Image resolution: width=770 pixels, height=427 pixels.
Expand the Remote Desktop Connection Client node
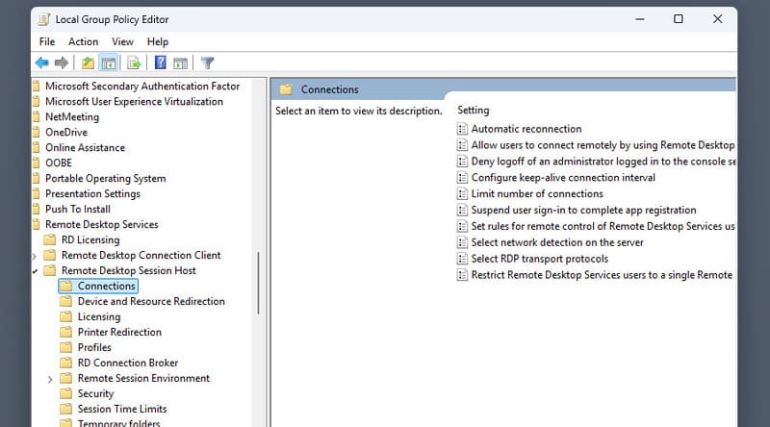tap(36, 256)
